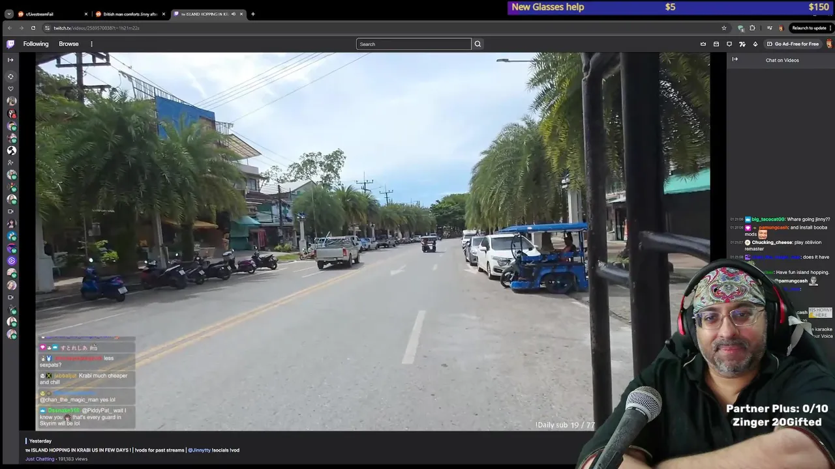Click big_tacocat00 username in chat

pyautogui.click(x=768, y=220)
